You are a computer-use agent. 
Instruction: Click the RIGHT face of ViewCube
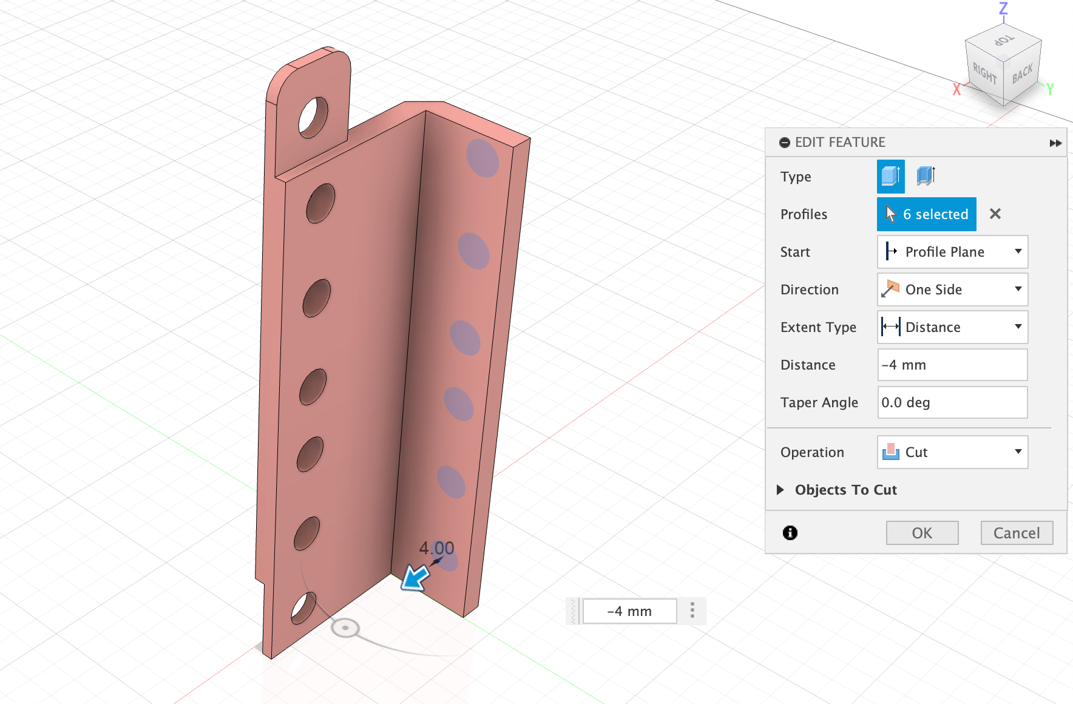click(x=984, y=74)
